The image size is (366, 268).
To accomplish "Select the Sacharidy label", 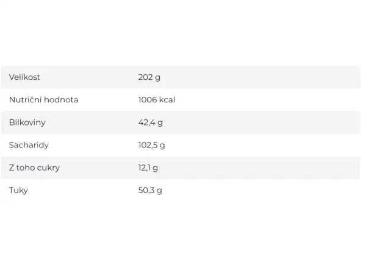I will [x=29, y=145].
